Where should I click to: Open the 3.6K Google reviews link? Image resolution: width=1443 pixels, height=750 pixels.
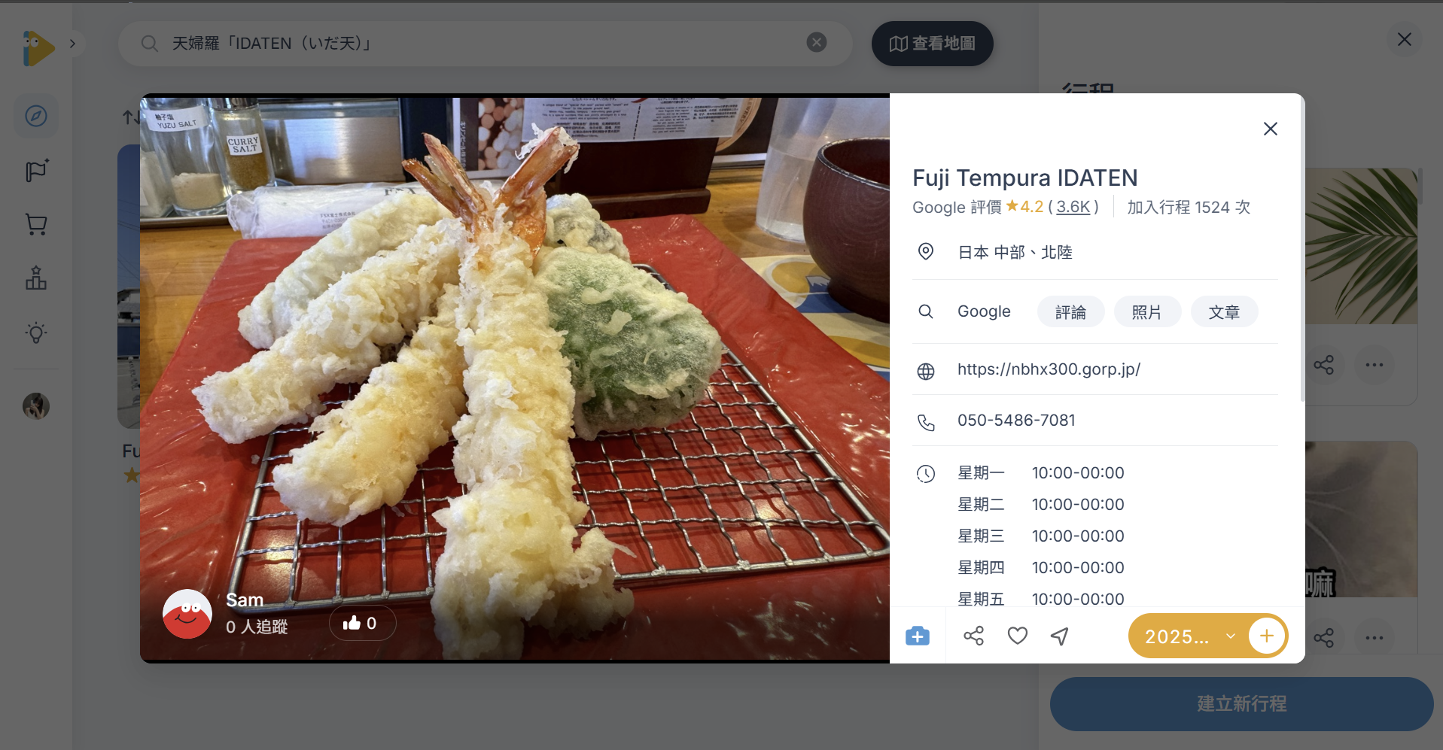(x=1073, y=207)
